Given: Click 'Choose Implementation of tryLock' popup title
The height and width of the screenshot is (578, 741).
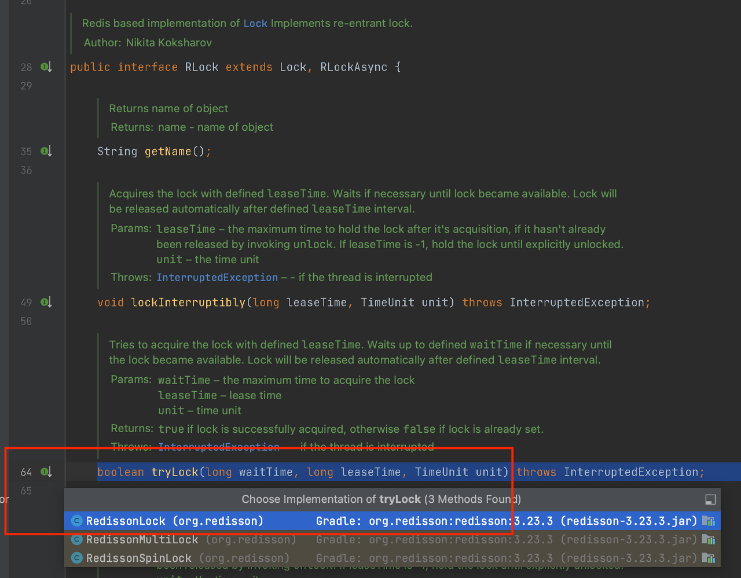Looking at the screenshot, I should coord(381,499).
